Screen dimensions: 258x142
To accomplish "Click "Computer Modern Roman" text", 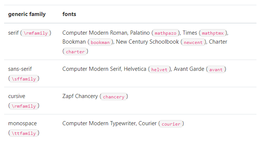I will (x=95, y=33).
